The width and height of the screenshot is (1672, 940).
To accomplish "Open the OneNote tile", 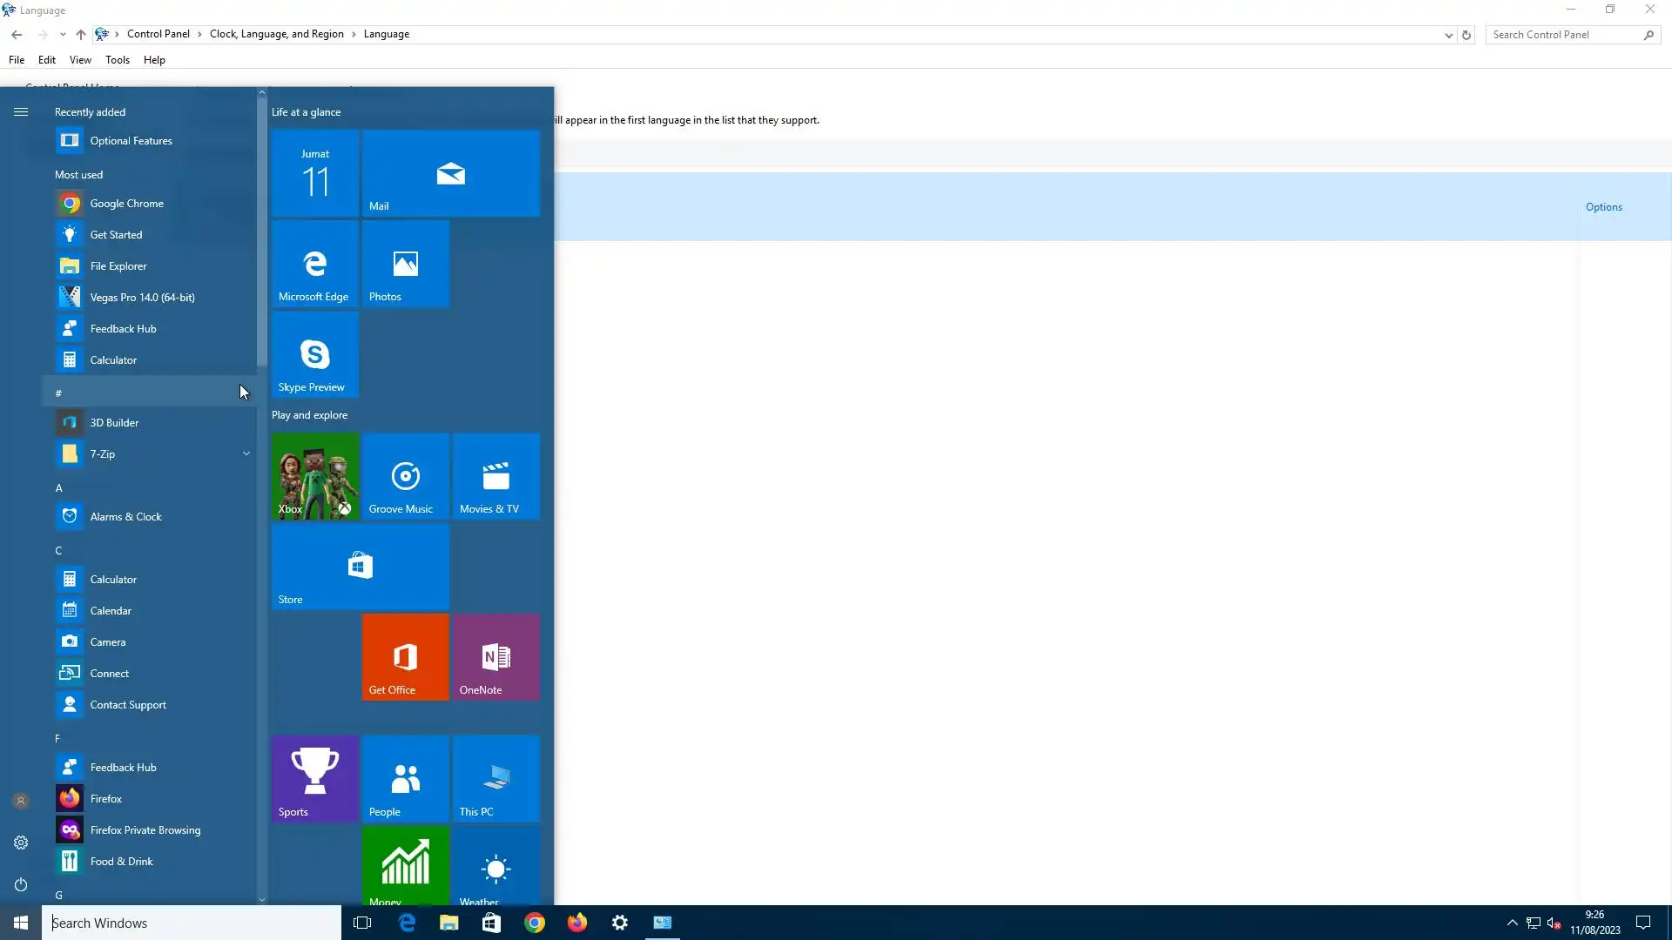I will pos(496,657).
